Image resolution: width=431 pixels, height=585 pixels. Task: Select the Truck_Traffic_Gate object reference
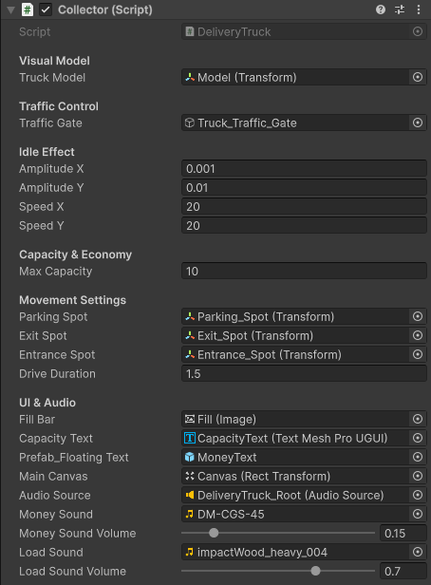coord(295,123)
